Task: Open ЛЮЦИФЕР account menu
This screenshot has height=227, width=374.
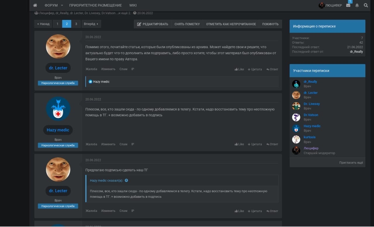Action: tap(330, 6)
